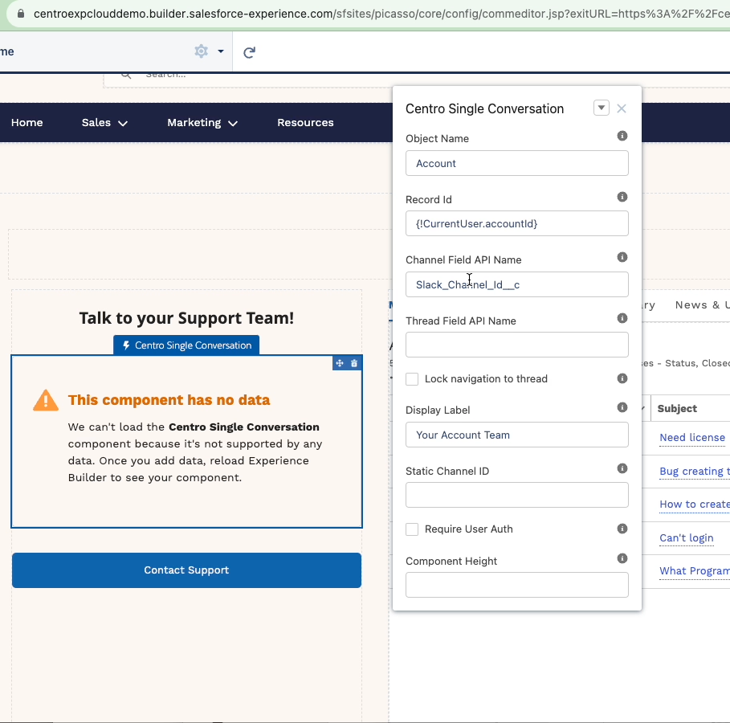Click the orange warning triangle icon
730x723 pixels.
46,401
